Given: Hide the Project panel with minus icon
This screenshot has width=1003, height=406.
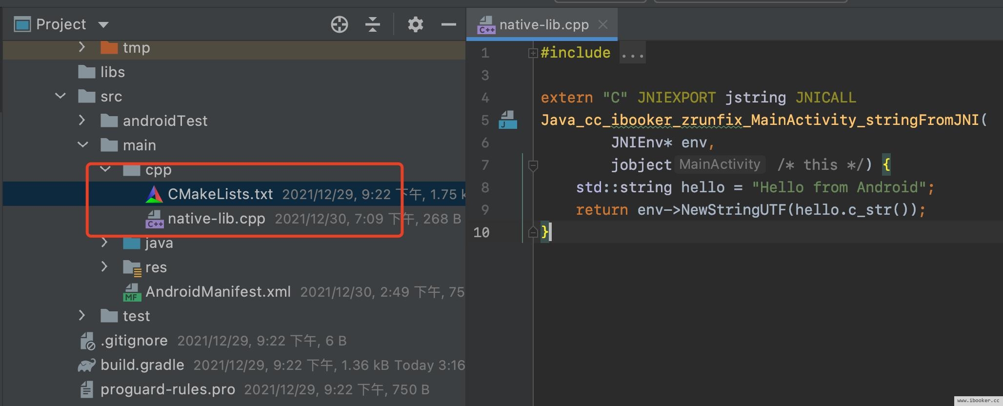Looking at the screenshot, I should (448, 24).
